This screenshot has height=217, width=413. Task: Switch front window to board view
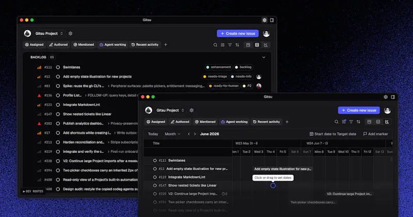click(369, 122)
